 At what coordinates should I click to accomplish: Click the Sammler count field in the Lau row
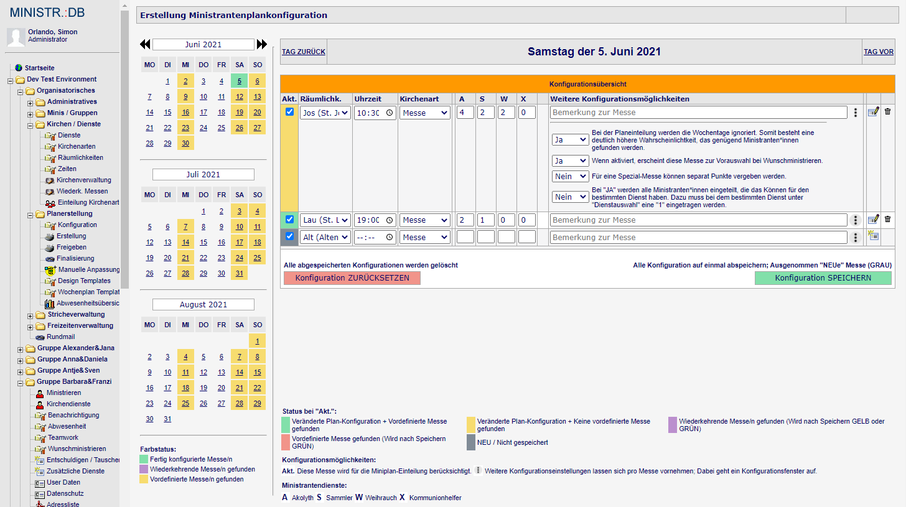486,220
